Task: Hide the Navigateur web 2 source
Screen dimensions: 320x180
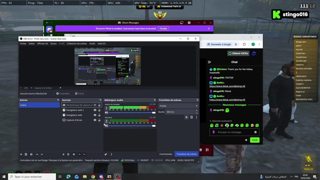Action: [x=95, y=110]
